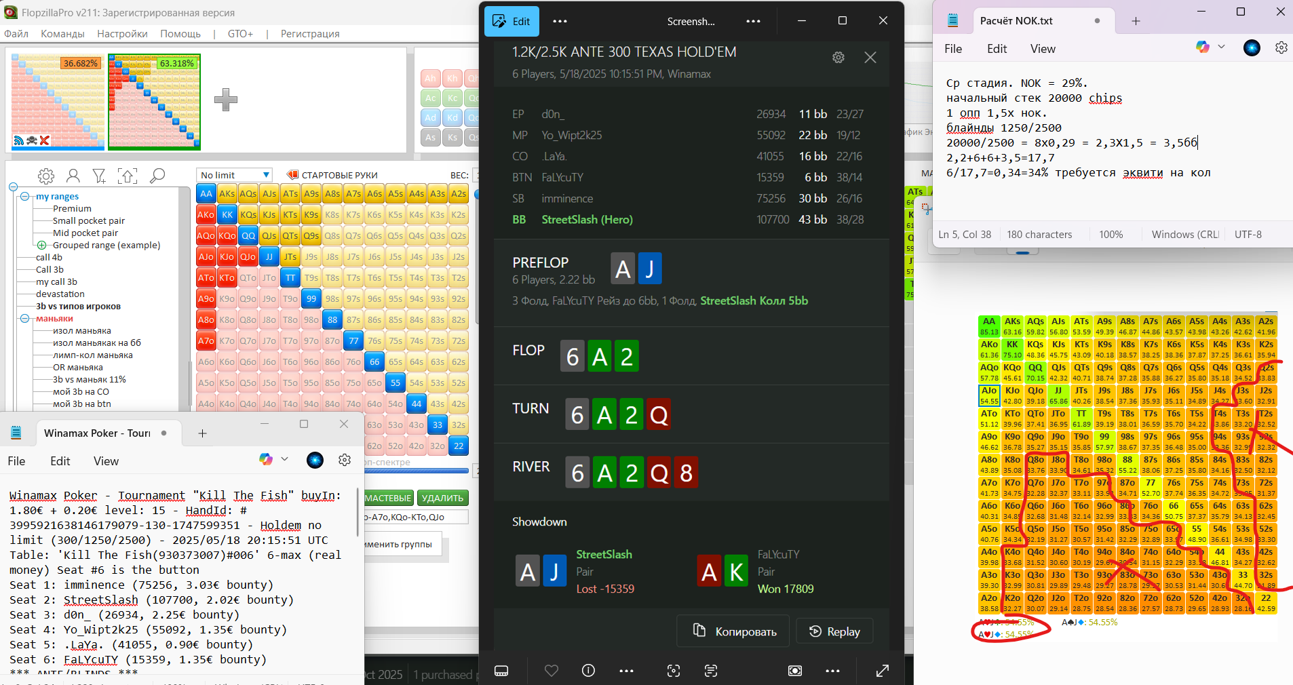Click the user profile icon above range tree
The height and width of the screenshot is (685, 1293).
click(73, 176)
